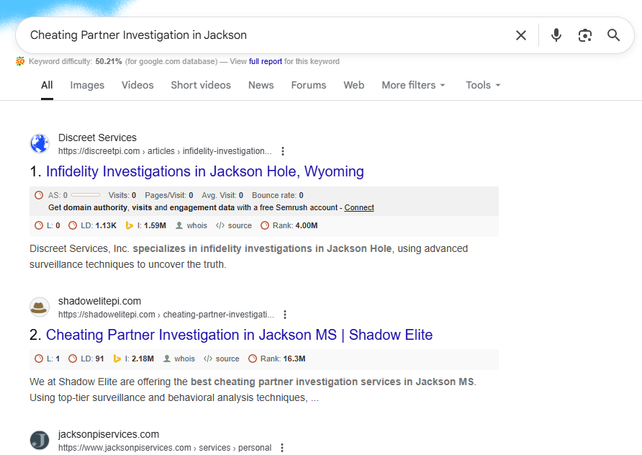Screen dimensions: 642x455
Task: Click the Semrush Connect link
Action: (x=359, y=207)
